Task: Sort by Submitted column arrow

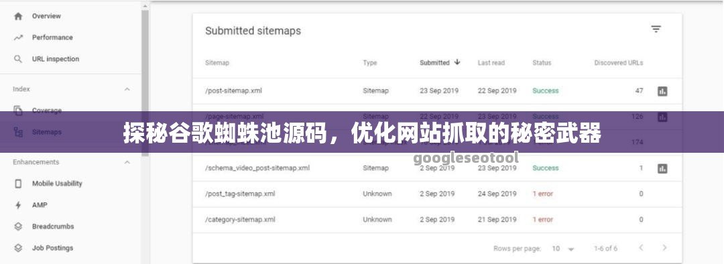Action: coord(457,62)
